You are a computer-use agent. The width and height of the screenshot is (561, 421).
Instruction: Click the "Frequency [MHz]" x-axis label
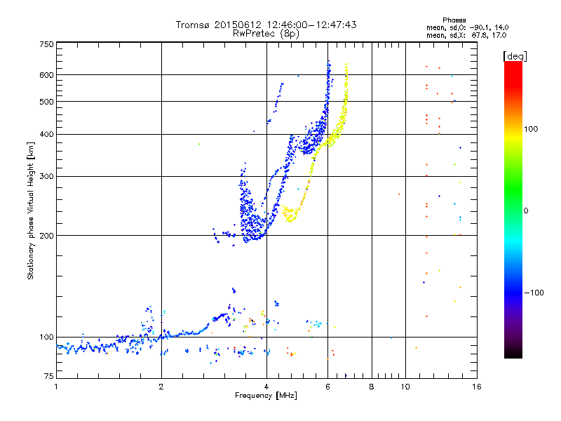tap(266, 396)
